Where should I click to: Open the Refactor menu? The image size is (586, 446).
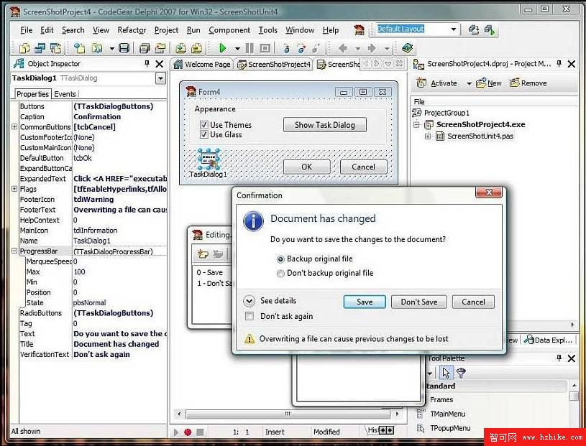tap(132, 30)
